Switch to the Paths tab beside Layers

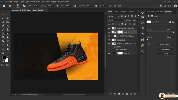coord(117,12)
